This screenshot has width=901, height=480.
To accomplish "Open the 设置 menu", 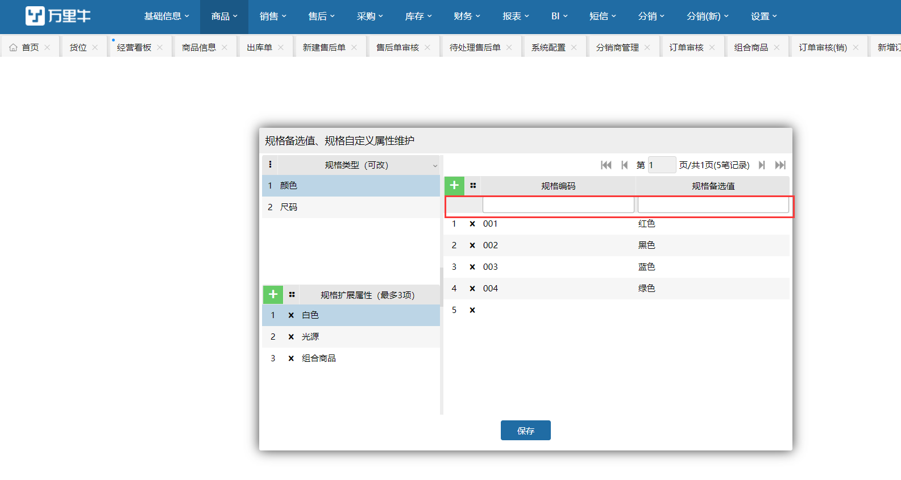I will tap(763, 16).
